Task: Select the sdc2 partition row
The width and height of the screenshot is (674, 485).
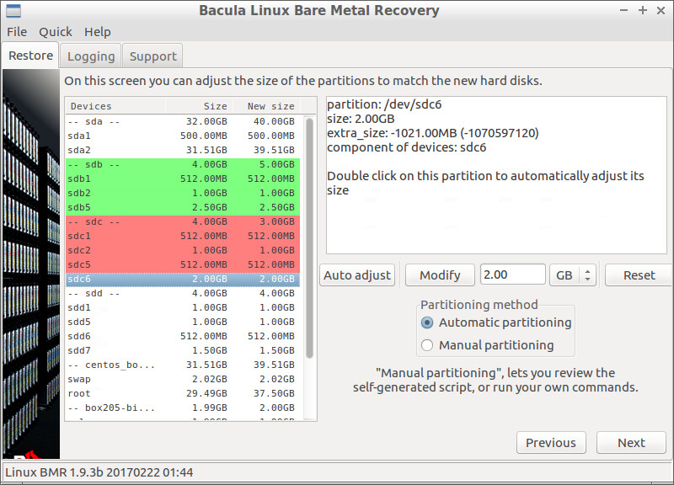Action: point(183,250)
